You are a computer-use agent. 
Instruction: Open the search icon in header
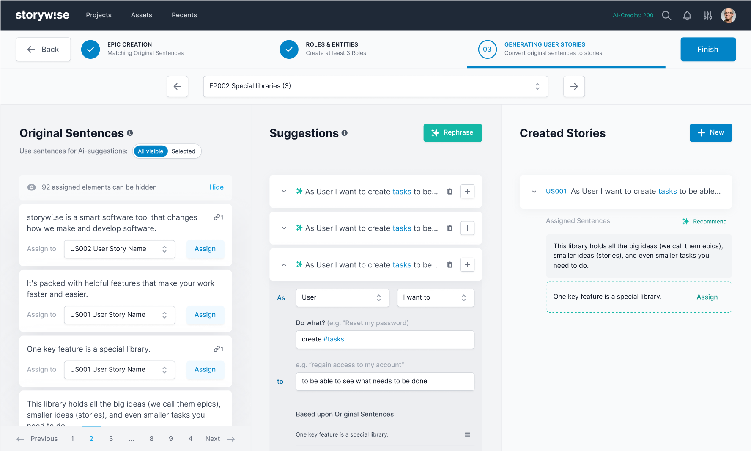(666, 16)
